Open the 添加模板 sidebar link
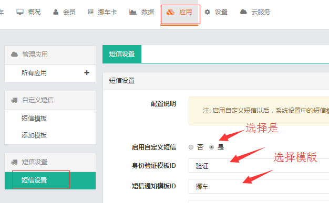329x203 pixels. (34, 135)
